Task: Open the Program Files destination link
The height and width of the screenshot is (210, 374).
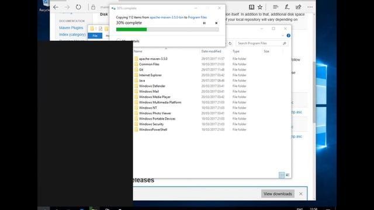Action: (x=198, y=17)
